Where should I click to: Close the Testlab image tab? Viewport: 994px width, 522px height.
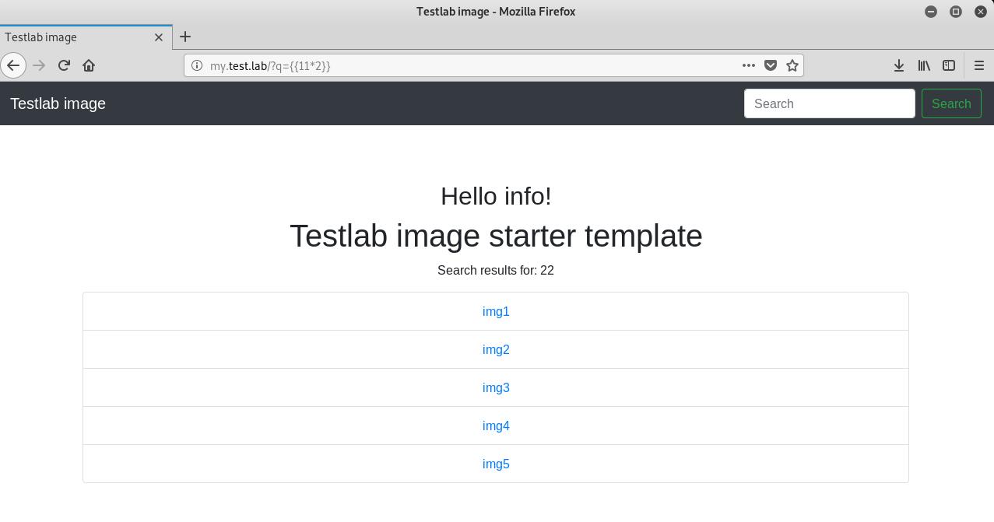(x=159, y=37)
